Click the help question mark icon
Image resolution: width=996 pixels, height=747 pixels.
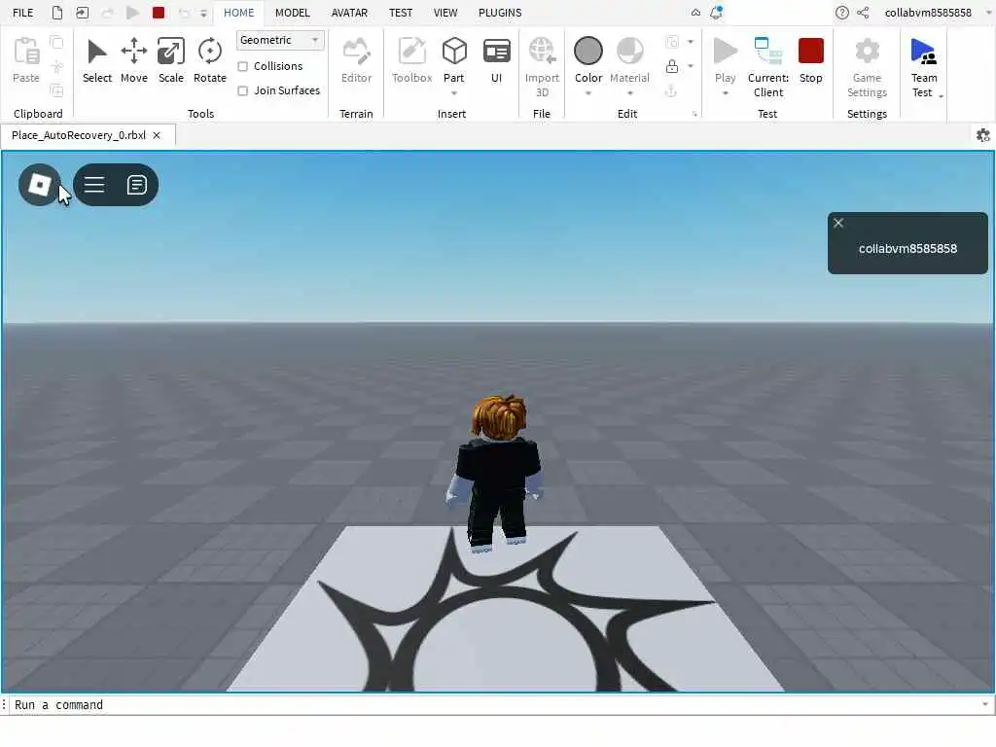pyautogui.click(x=841, y=13)
